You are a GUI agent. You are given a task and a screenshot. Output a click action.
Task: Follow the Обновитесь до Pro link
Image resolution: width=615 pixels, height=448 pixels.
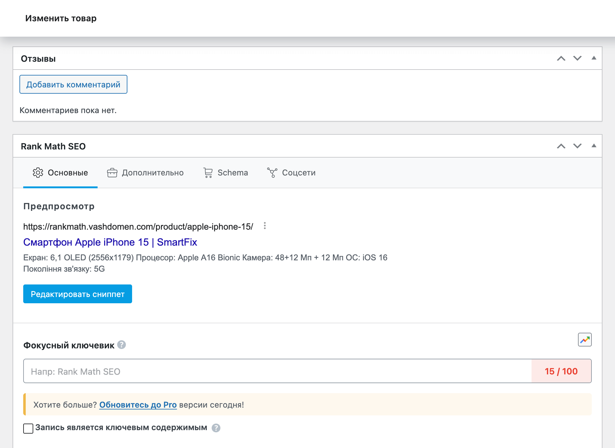pos(138,405)
